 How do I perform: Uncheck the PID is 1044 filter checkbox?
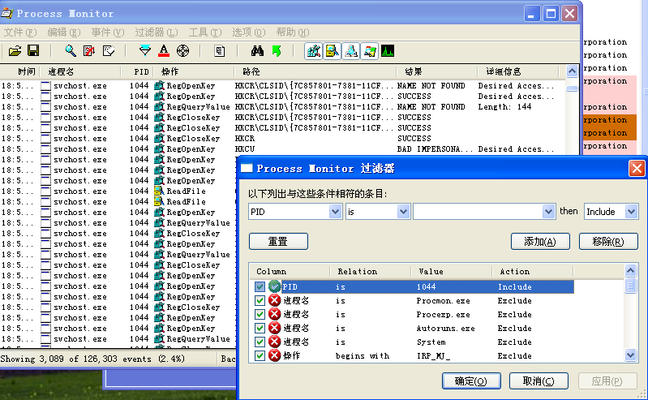click(x=260, y=286)
